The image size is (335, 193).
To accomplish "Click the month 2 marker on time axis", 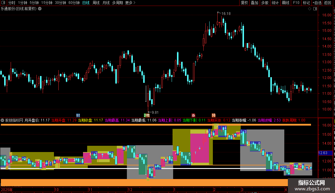I will pyautogui.click(x=215, y=189).
